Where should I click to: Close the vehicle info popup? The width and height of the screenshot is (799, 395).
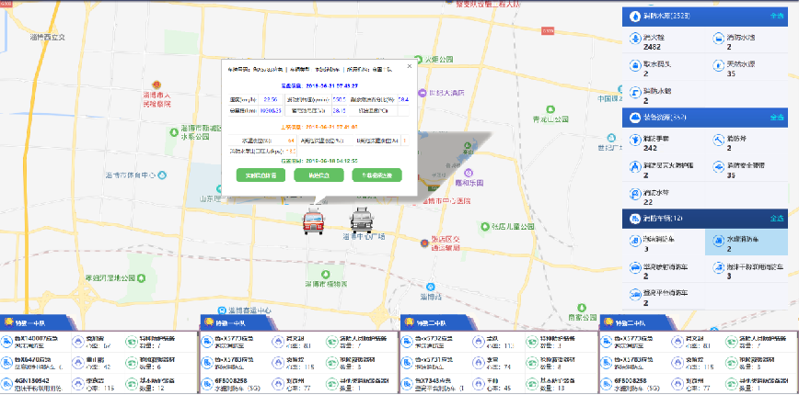(410, 66)
